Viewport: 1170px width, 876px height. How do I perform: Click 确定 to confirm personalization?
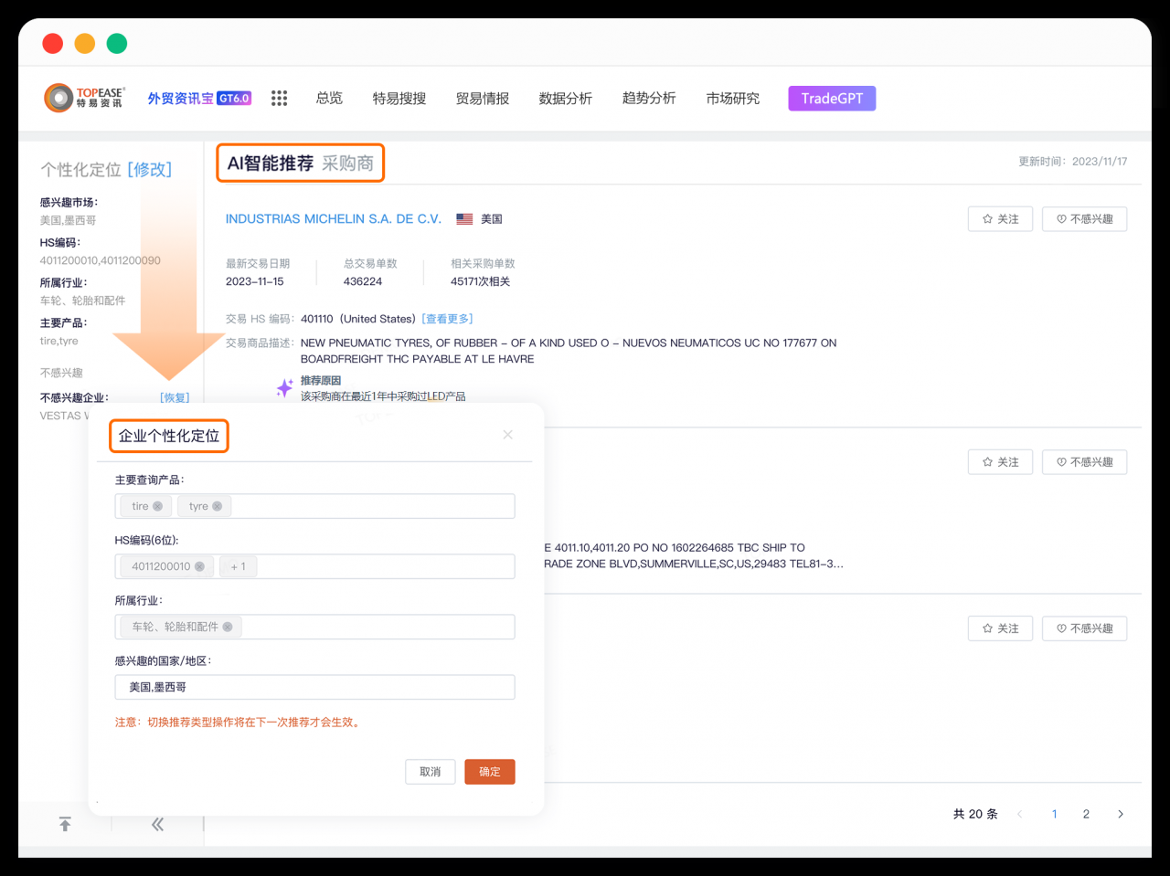490,772
